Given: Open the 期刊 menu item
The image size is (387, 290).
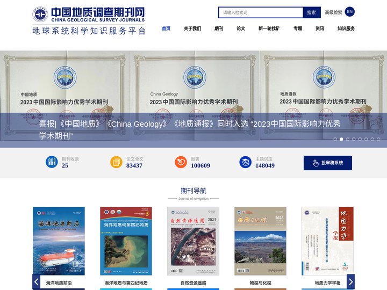Looking at the screenshot, I should click(x=219, y=28).
